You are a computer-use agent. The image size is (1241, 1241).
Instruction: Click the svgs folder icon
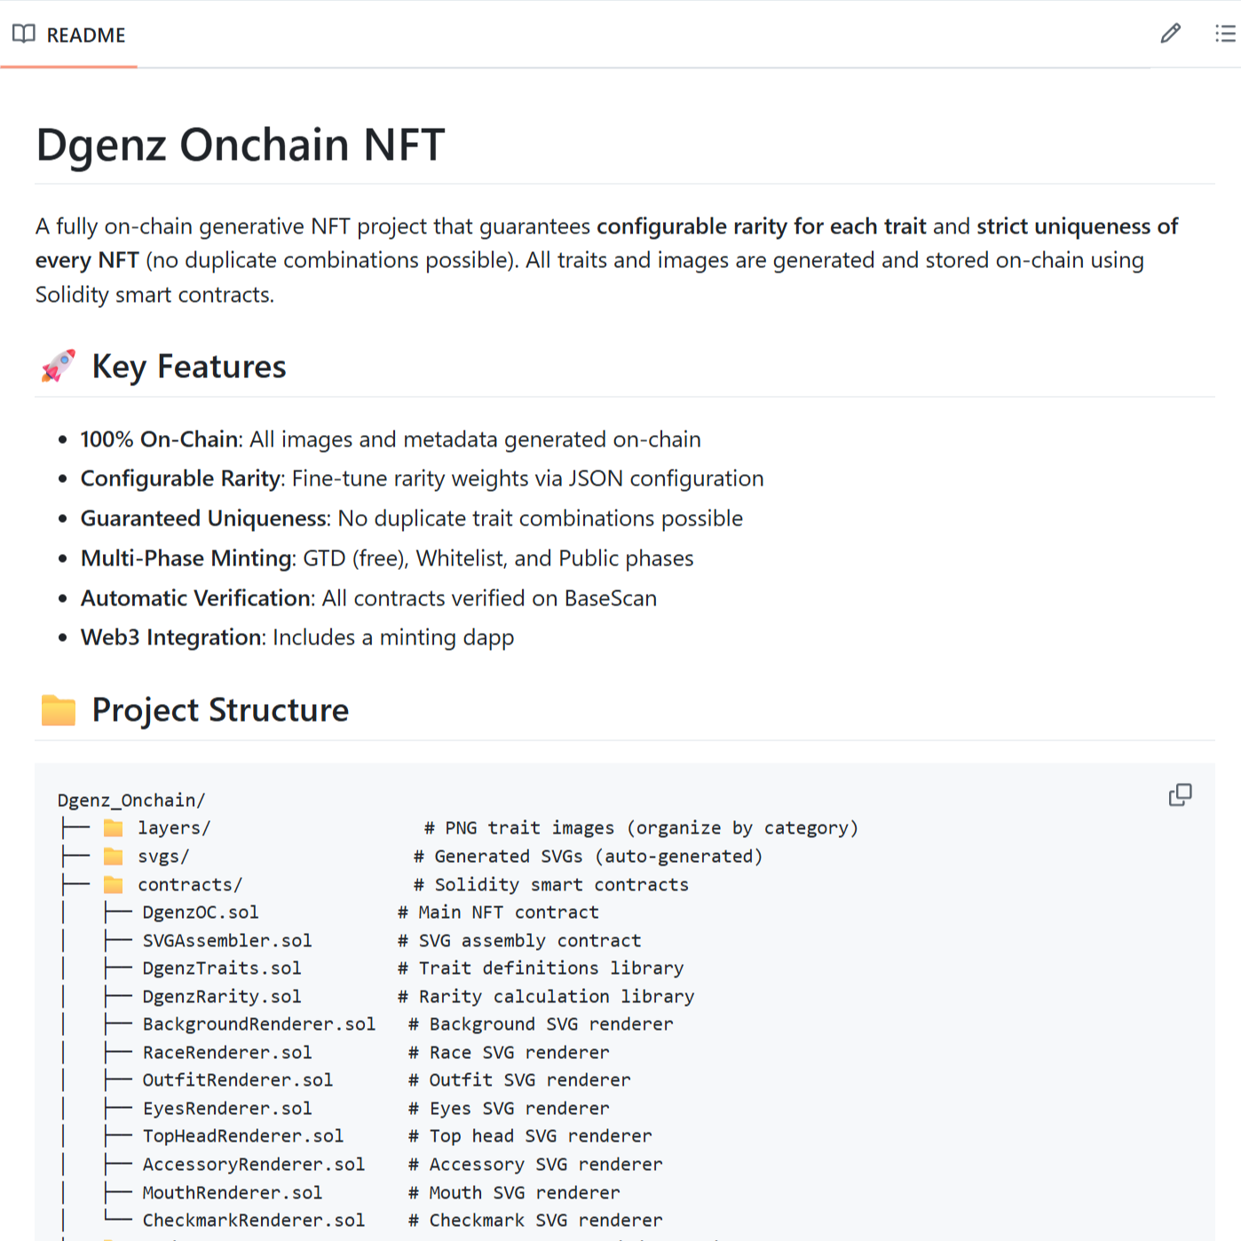[112, 856]
